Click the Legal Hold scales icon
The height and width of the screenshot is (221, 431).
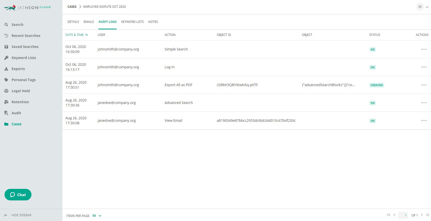(6, 91)
